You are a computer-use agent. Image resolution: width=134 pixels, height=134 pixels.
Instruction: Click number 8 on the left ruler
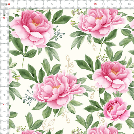coord(4,87)
